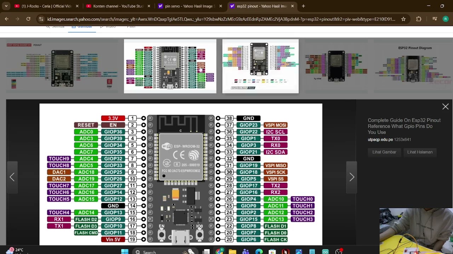Image resolution: width=453 pixels, height=254 pixels.
Task: Close the Konten channel YouTube Studio tab
Action: click(149, 6)
